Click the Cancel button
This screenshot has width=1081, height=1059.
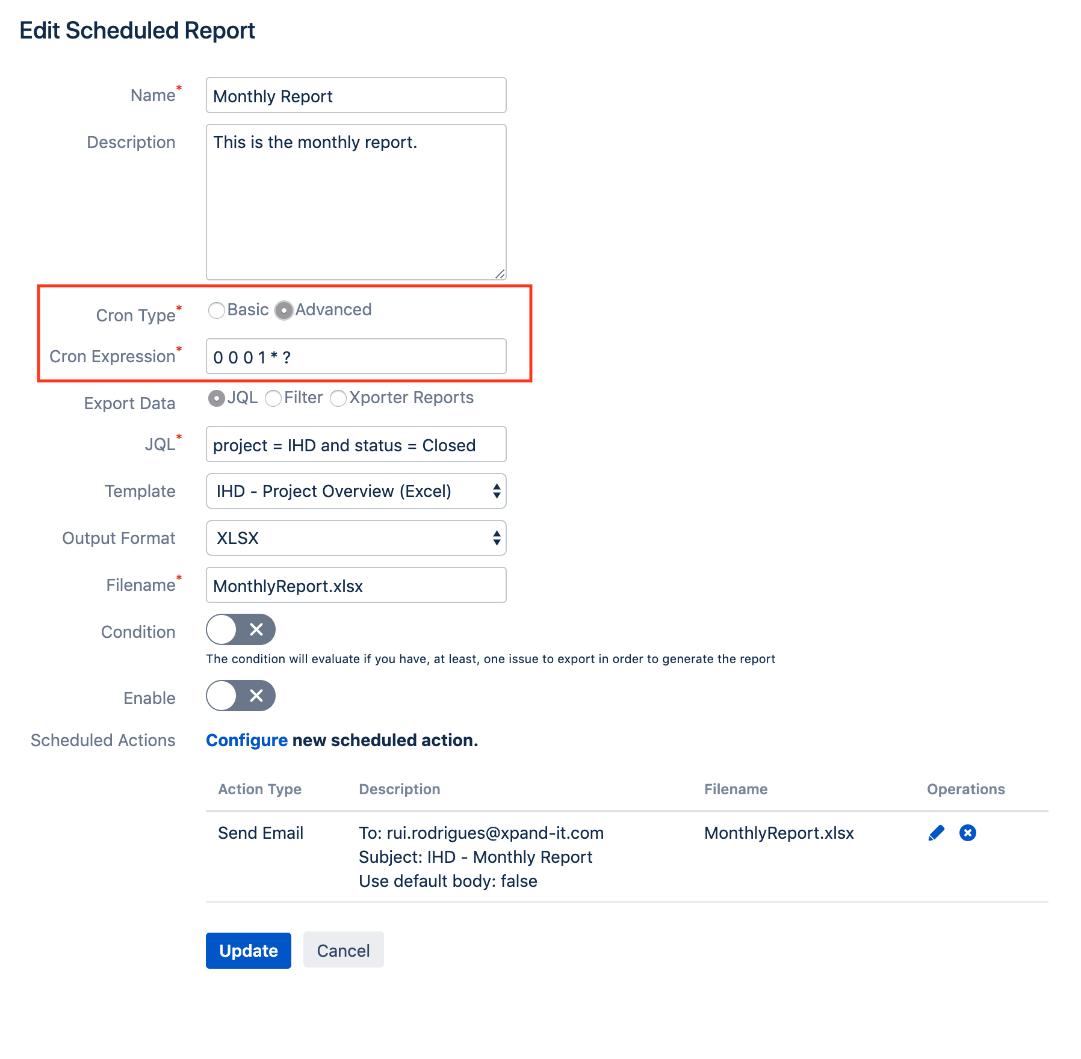pos(343,951)
